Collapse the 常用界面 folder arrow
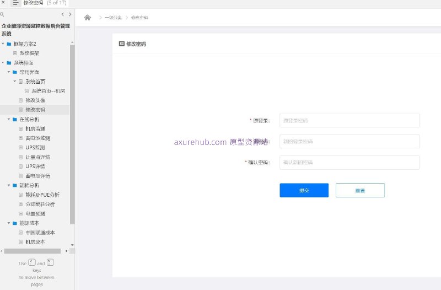The image size is (441, 290). coord(9,72)
